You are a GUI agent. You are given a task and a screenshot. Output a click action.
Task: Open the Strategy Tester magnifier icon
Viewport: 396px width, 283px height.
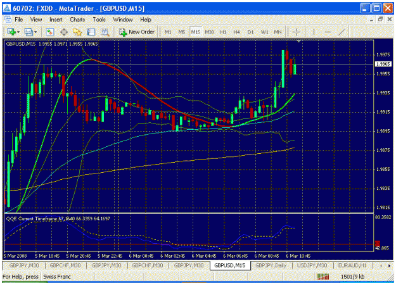105,32
